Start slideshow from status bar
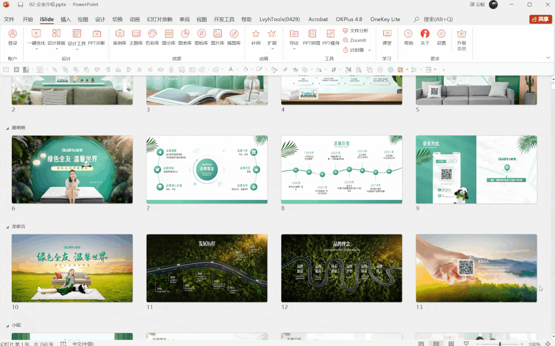This screenshot has height=346, width=555. (466, 343)
